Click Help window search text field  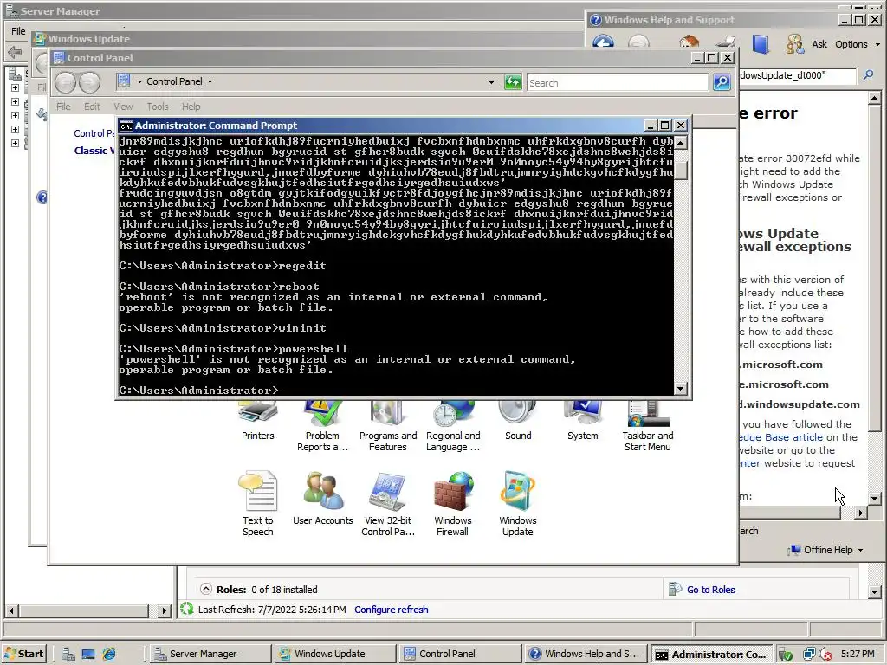tap(798, 76)
